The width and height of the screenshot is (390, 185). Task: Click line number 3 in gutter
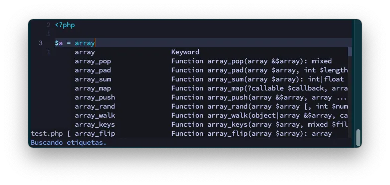pyautogui.click(x=41, y=43)
